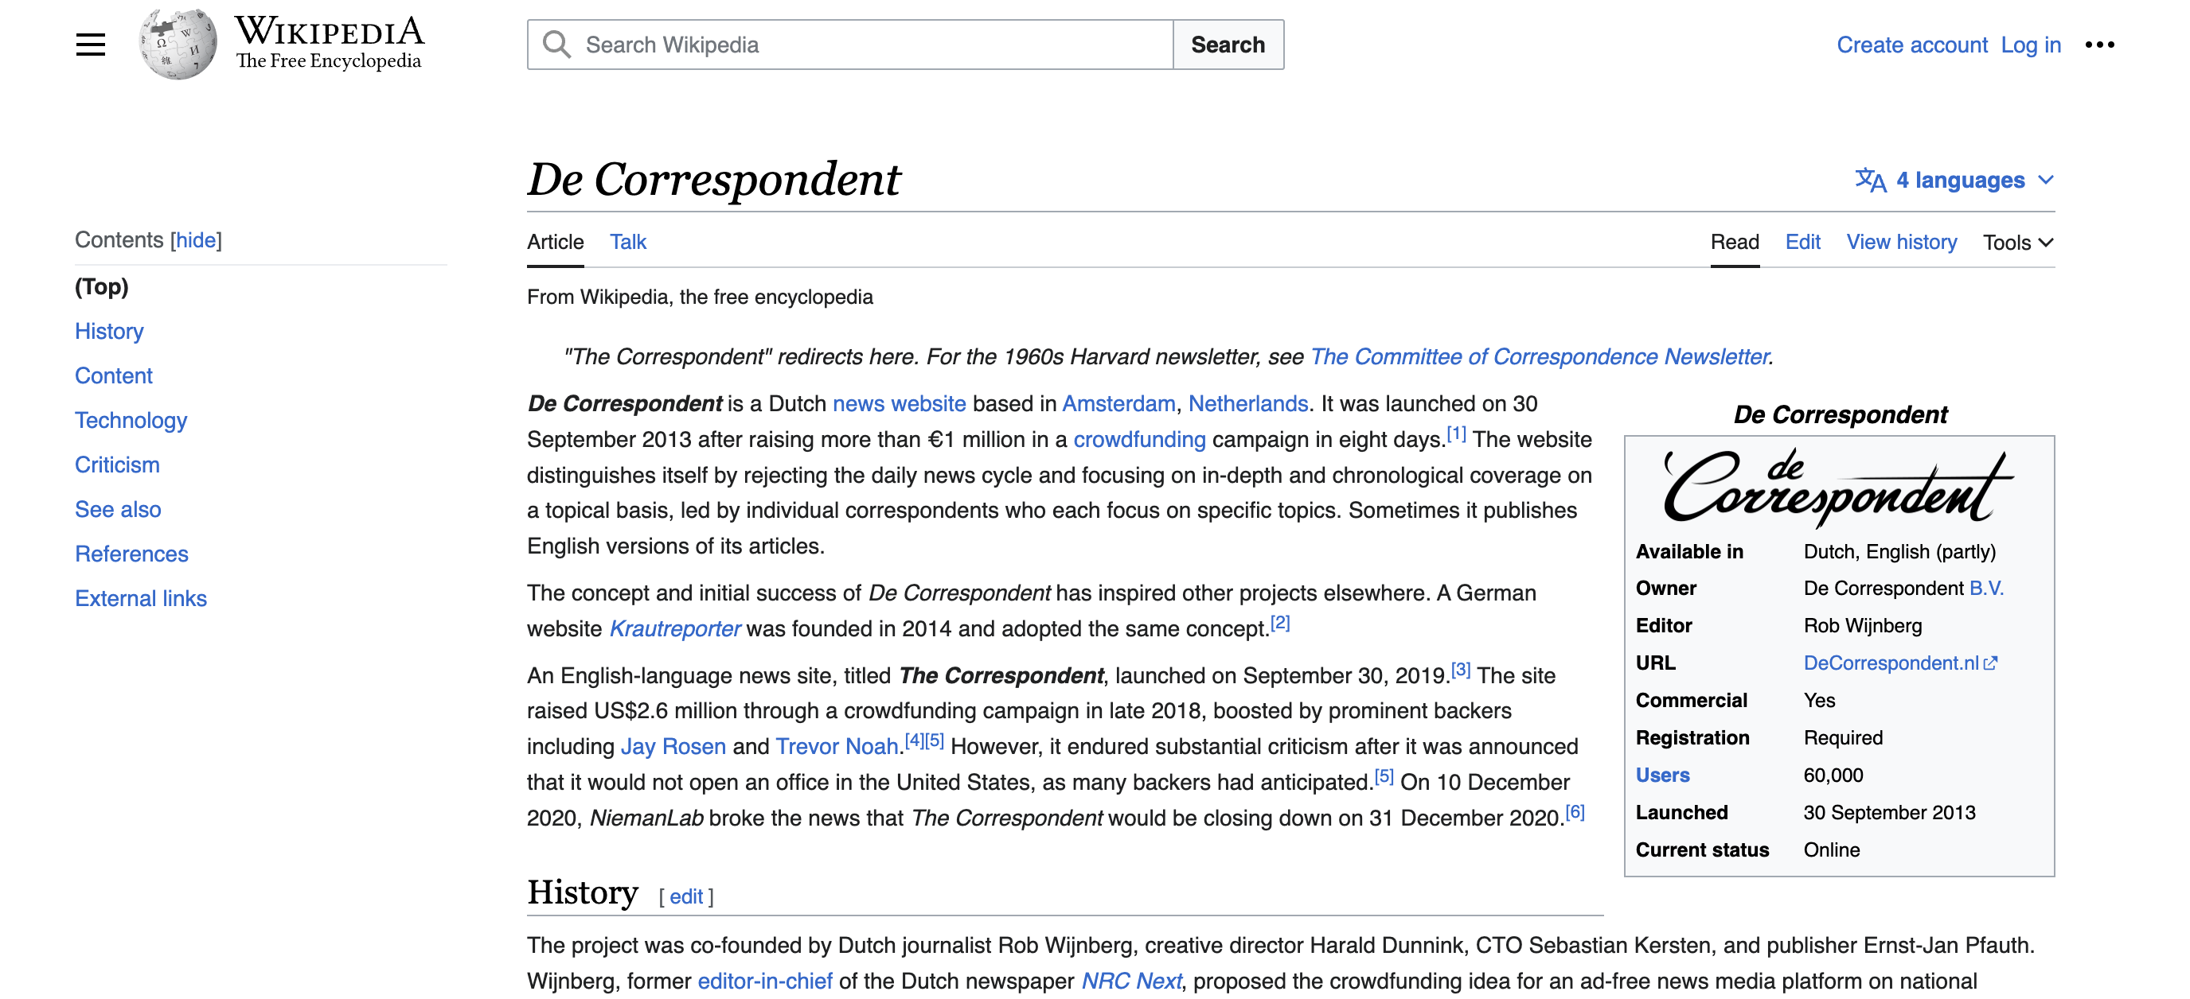Open the Netherlands link
The height and width of the screenshot is (999, 2190).
1247,403
